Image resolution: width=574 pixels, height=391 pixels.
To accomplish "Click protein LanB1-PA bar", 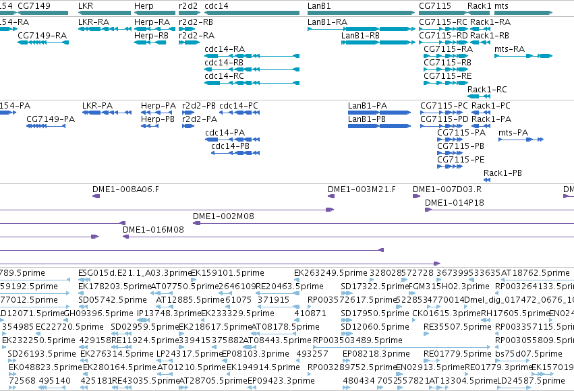I will pyautogui.click(x=379, y=113).
